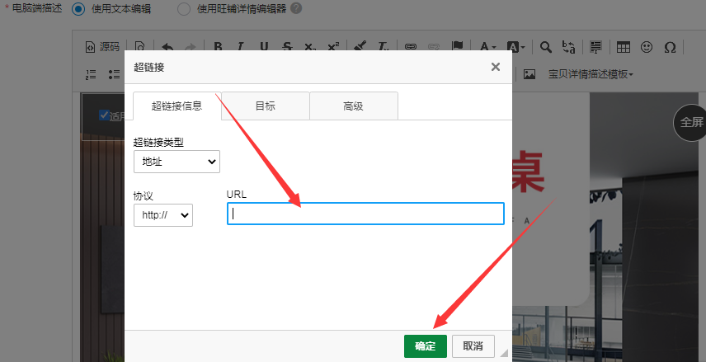706x362 pixels.
Task: Click the Insert image icon
Action: [529, 74]
